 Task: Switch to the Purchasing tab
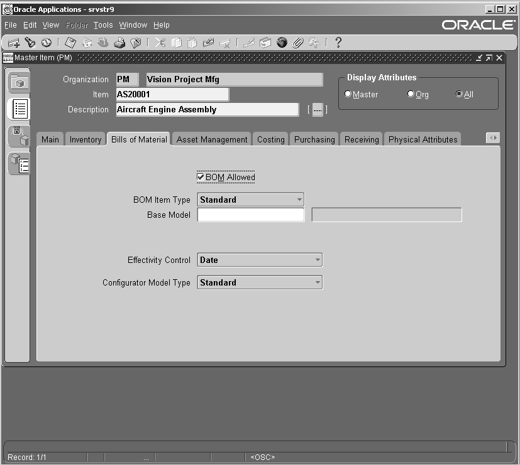pyautogui.click(x=314, y=139)
